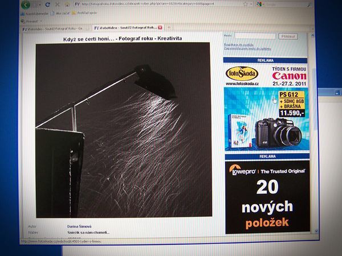342x256 pixels.
Task: Click the fotoSkoda logo in the advert
Action: pos(242,73)
